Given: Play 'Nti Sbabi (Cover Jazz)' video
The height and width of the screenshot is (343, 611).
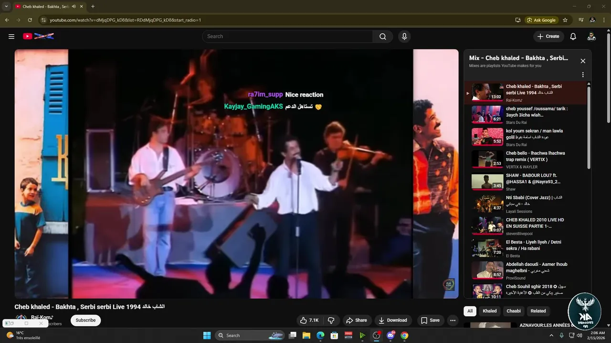Looking at the screenshot, I should (525, 203).
